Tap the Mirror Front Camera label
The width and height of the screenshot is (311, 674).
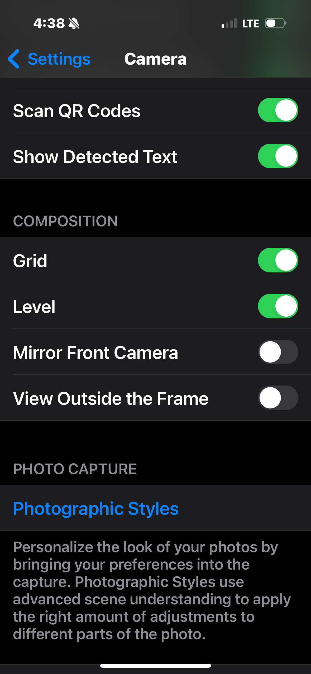[95, 353]
